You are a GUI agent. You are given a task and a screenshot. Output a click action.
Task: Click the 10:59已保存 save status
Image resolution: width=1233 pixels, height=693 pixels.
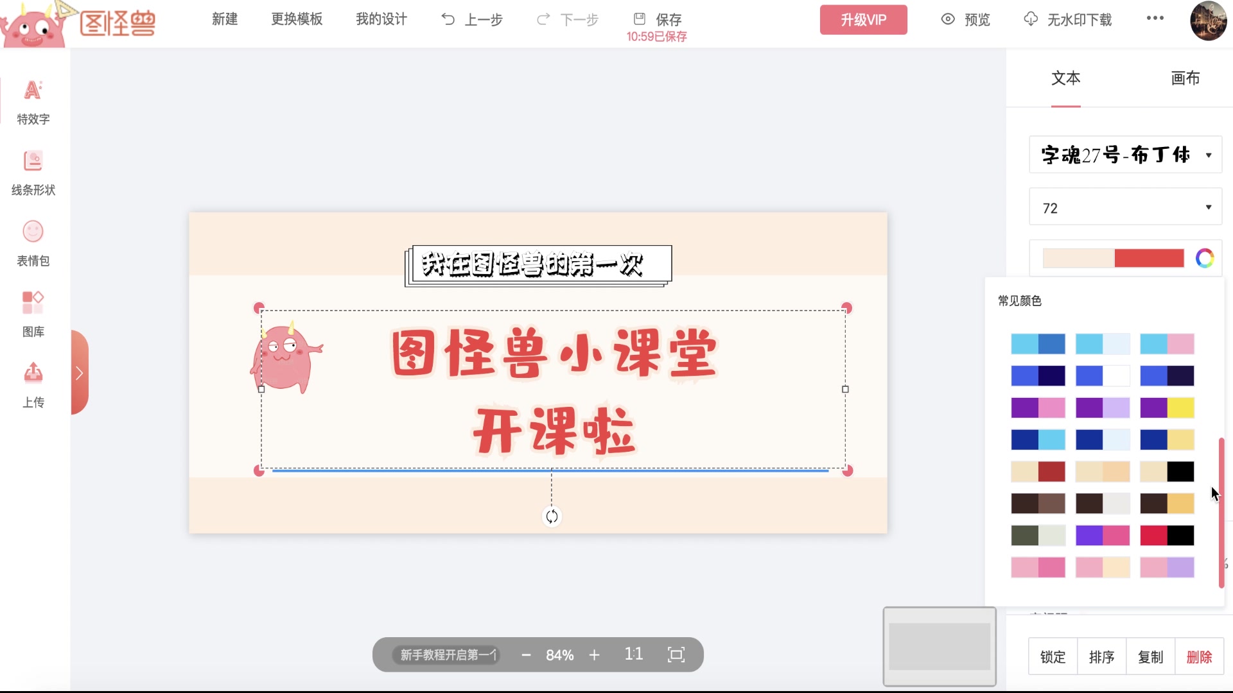(656, 37)
